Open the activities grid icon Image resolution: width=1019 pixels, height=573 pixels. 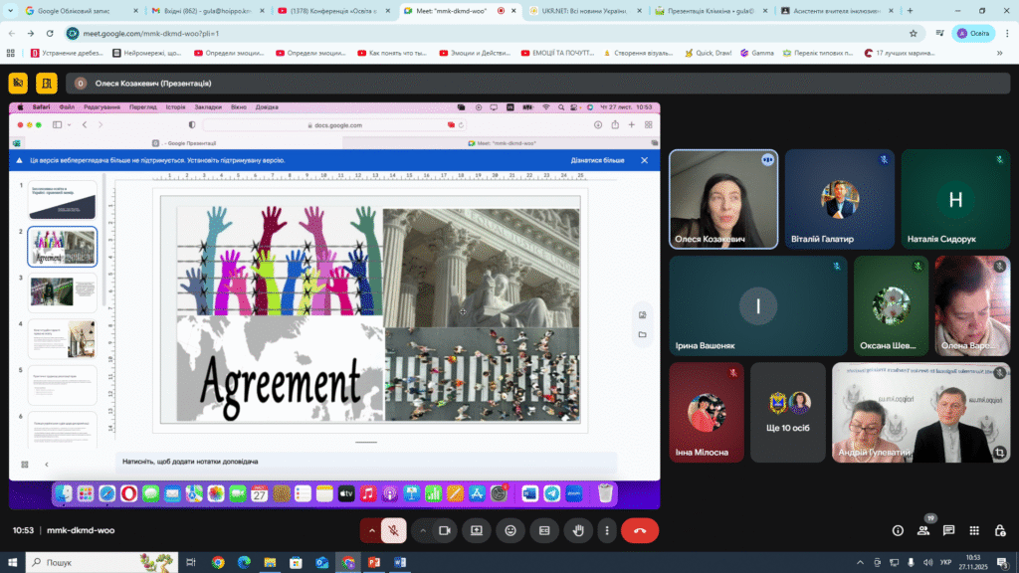click(x=974, y=531)
